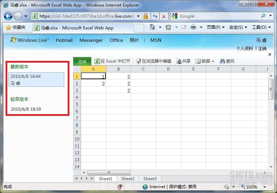Image resolution: width=277 pixels, height=193 pixels.
Task: Click the 马 睿 user name in the header
Action: tap(261, 40)
